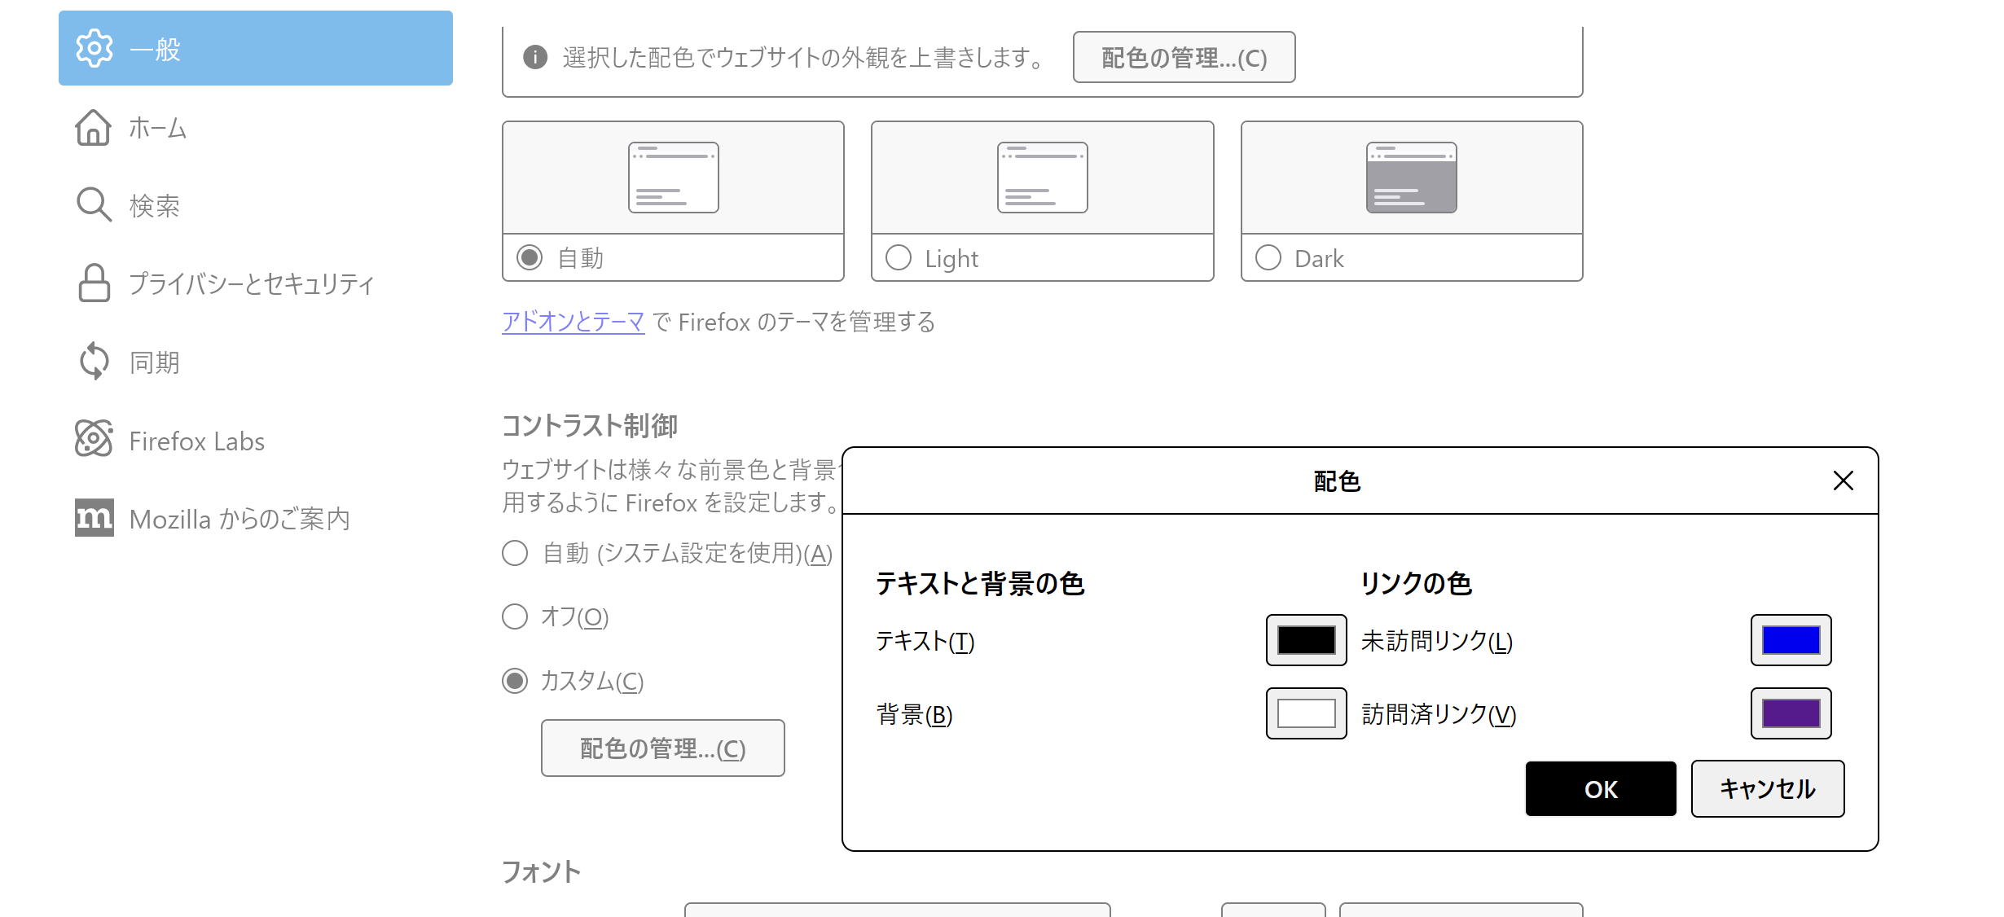
Task: Click 配色の管理 button under カスタム
Action: point(662,748)
